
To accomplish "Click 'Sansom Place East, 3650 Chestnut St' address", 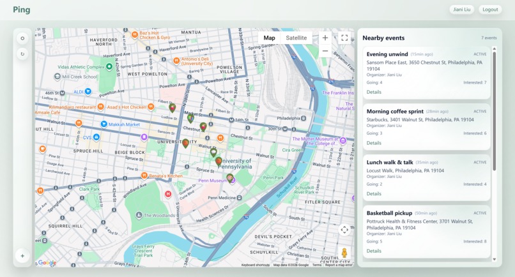I will tap(424, 66).
